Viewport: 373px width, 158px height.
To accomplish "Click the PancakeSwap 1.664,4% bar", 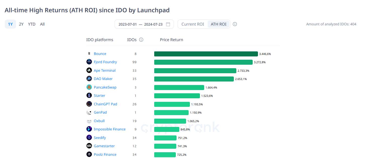I will point(179,88).
